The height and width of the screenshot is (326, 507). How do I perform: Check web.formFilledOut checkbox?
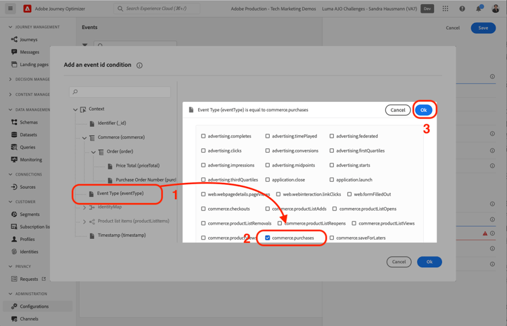point(349,194)
